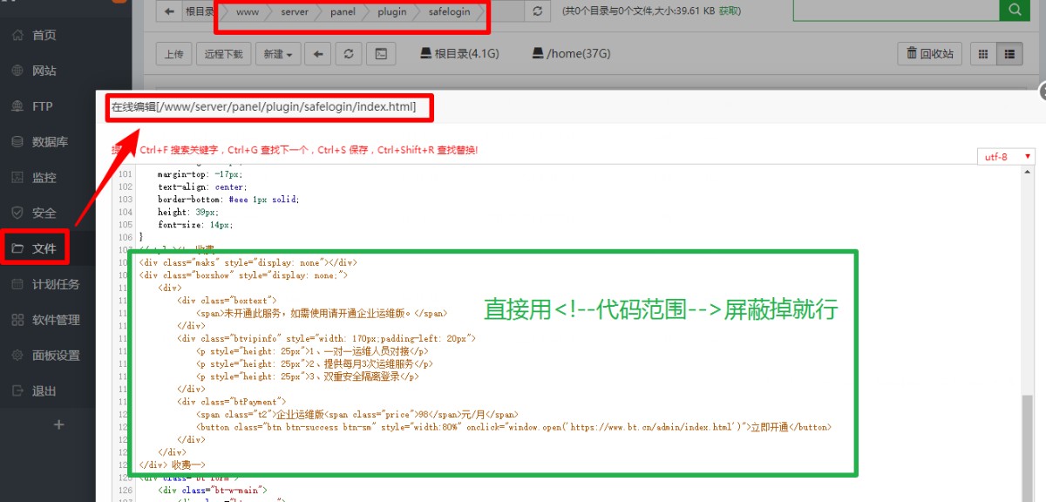Click the 上传 upload button

point(173,54)
